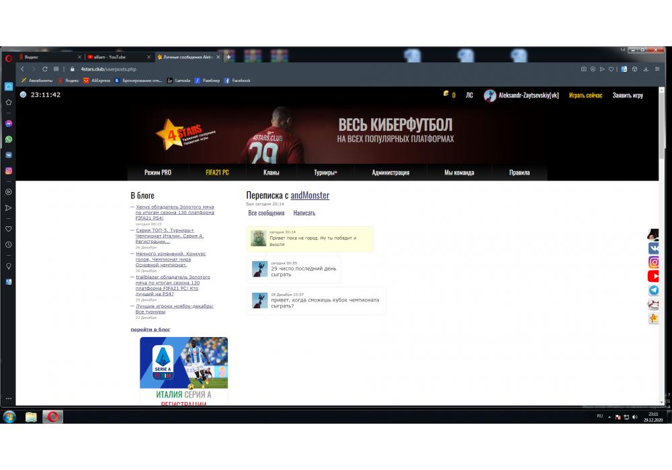Click the snapshot camera icon in address bar
672x470 pixels.
pos(583,69)
